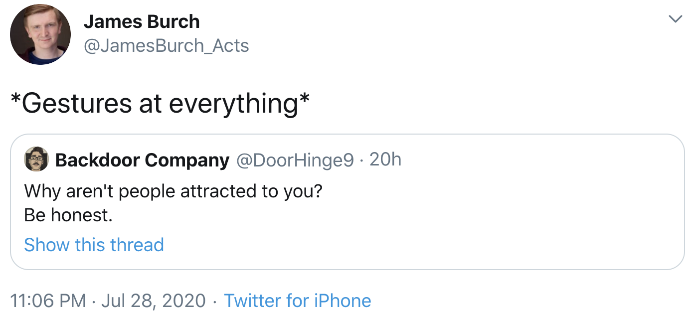697x317 pixels.
Task: Open the quoted "Why aren't people attracted" text
Action: tap(173, 191)
